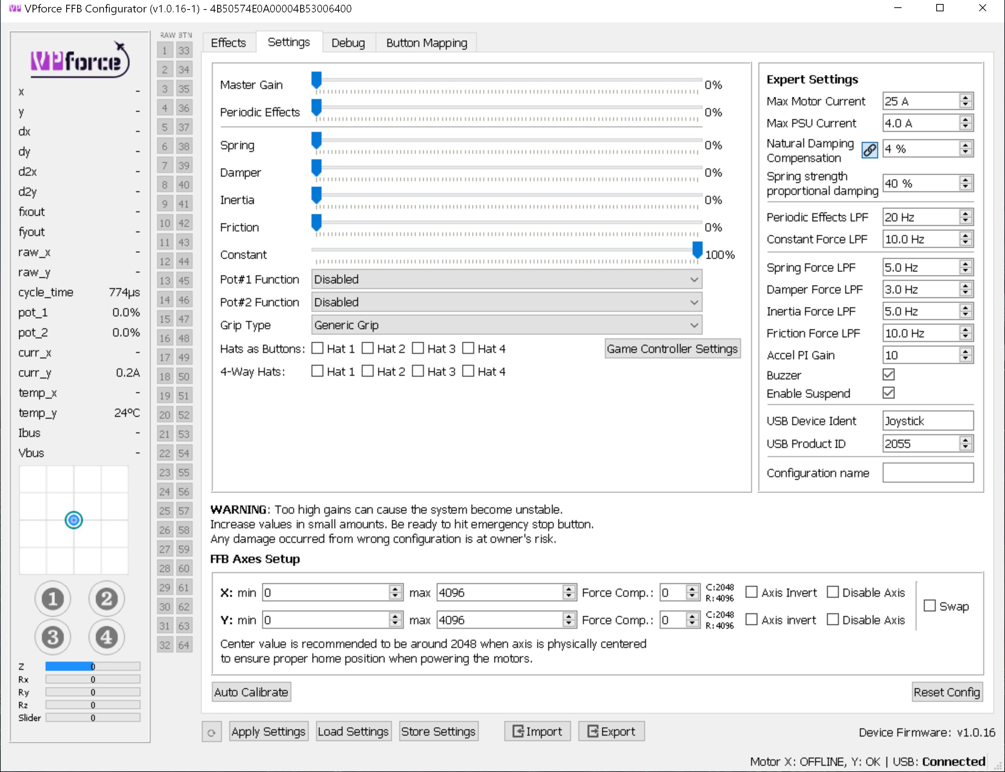This screenshot has height=772, width=1005.
Task: Click the link icon beside Natural Damping Compensation
Action: [x=869, y=150]
